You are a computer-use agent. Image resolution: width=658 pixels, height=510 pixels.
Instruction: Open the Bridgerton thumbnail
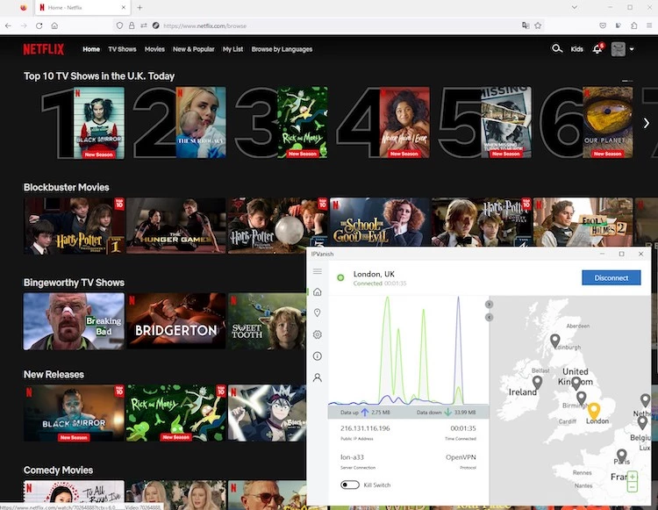175,321
